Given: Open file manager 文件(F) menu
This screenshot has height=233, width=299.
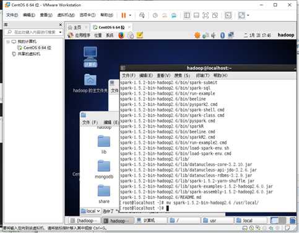Looking at the screenshot, I should pyautogui.click(x=90, y=122).
